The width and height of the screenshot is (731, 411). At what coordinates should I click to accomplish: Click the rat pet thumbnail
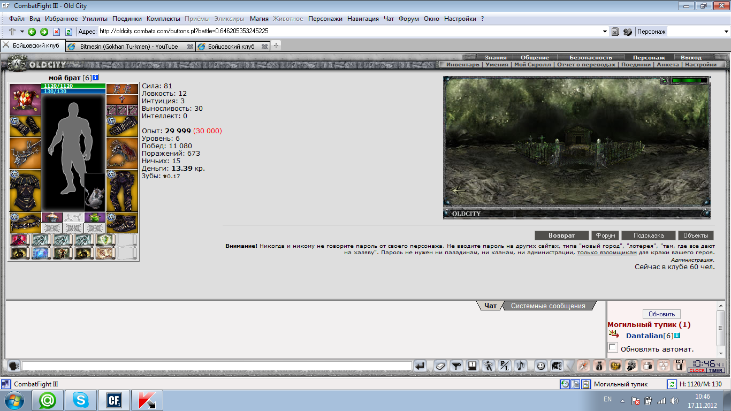point(95,192)
